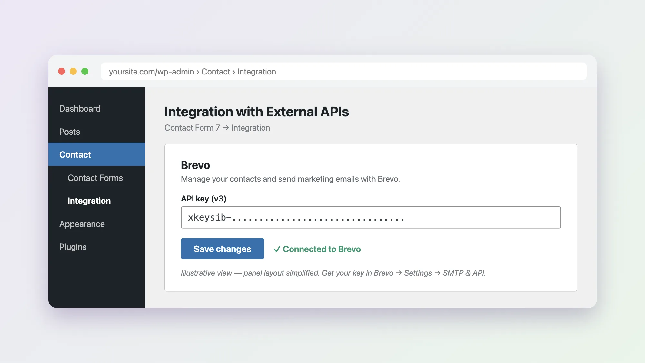The width and height of the screenshot is (645, 363).
Task: Click the Illustrative view note text
Action: pos(333,273)
